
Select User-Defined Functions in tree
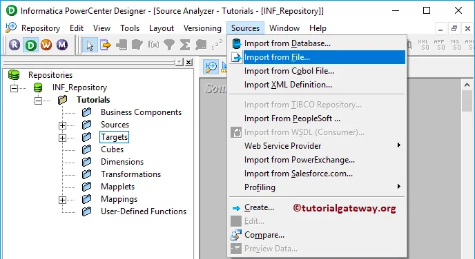click(x=144, y=211)
